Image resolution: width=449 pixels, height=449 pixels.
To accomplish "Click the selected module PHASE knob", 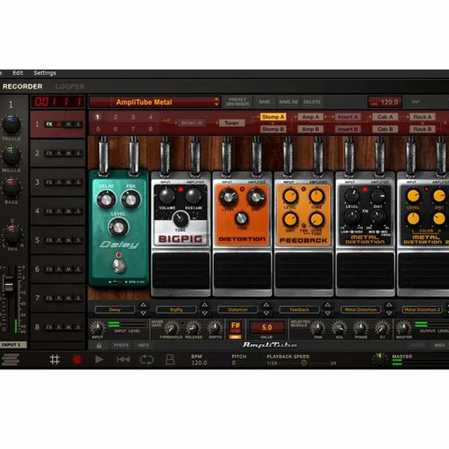I will click(x=361, y=328).
